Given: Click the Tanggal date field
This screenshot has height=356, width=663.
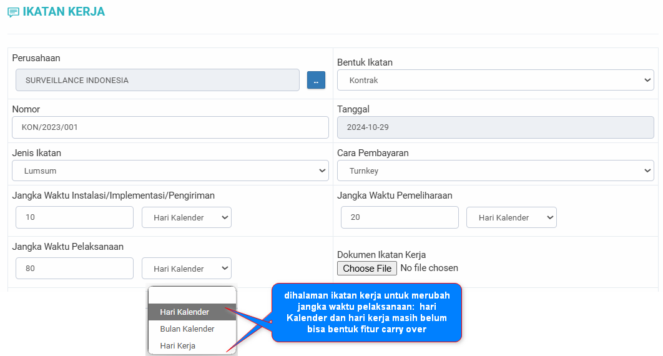Looking at the screenshot, I should point(495,127).
